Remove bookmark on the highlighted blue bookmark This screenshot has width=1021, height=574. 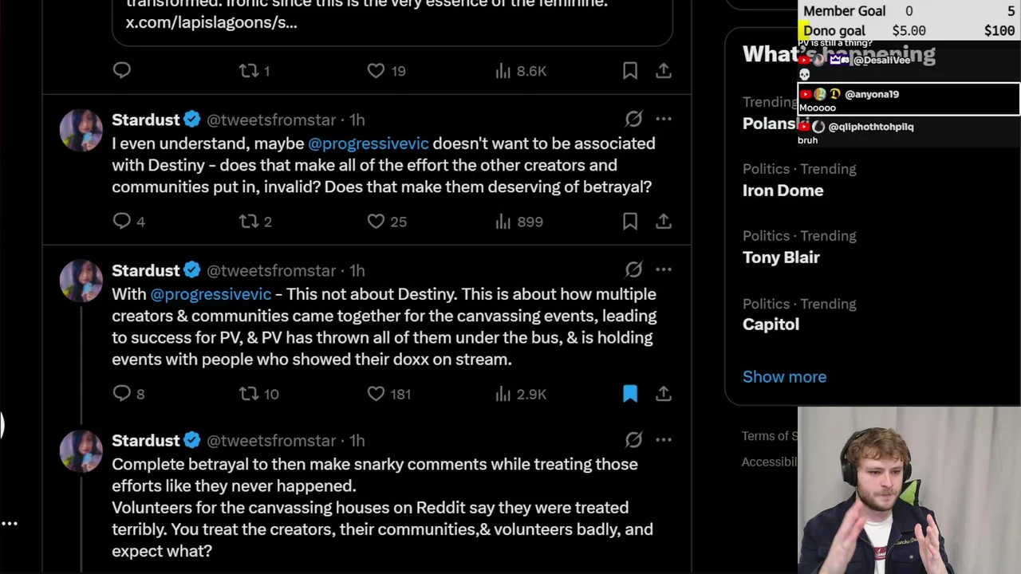[630, 393]
